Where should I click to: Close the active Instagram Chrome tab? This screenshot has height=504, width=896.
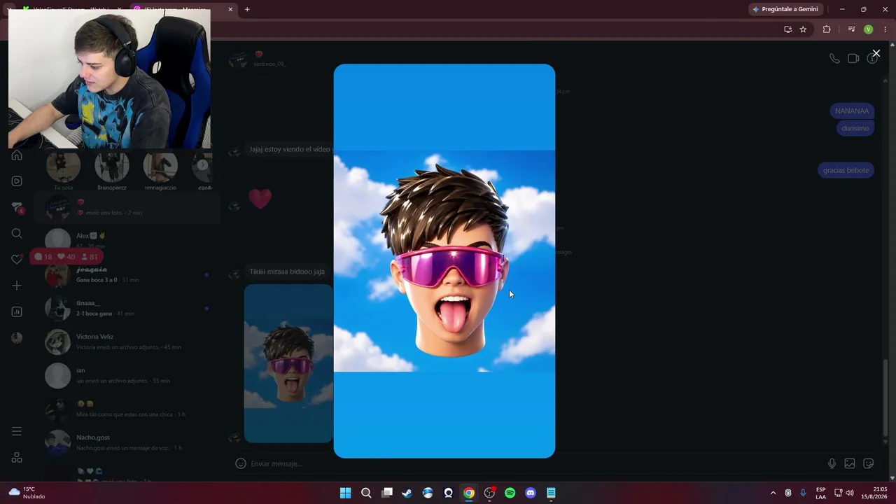click(230, 9)
